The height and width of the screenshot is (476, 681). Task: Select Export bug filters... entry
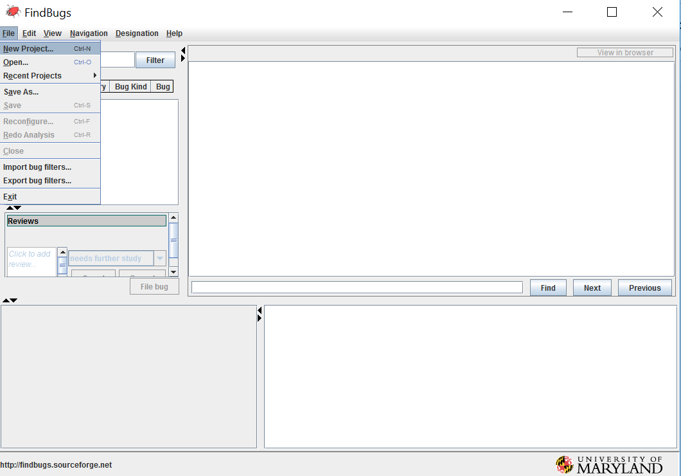click(x=50, y=180)
